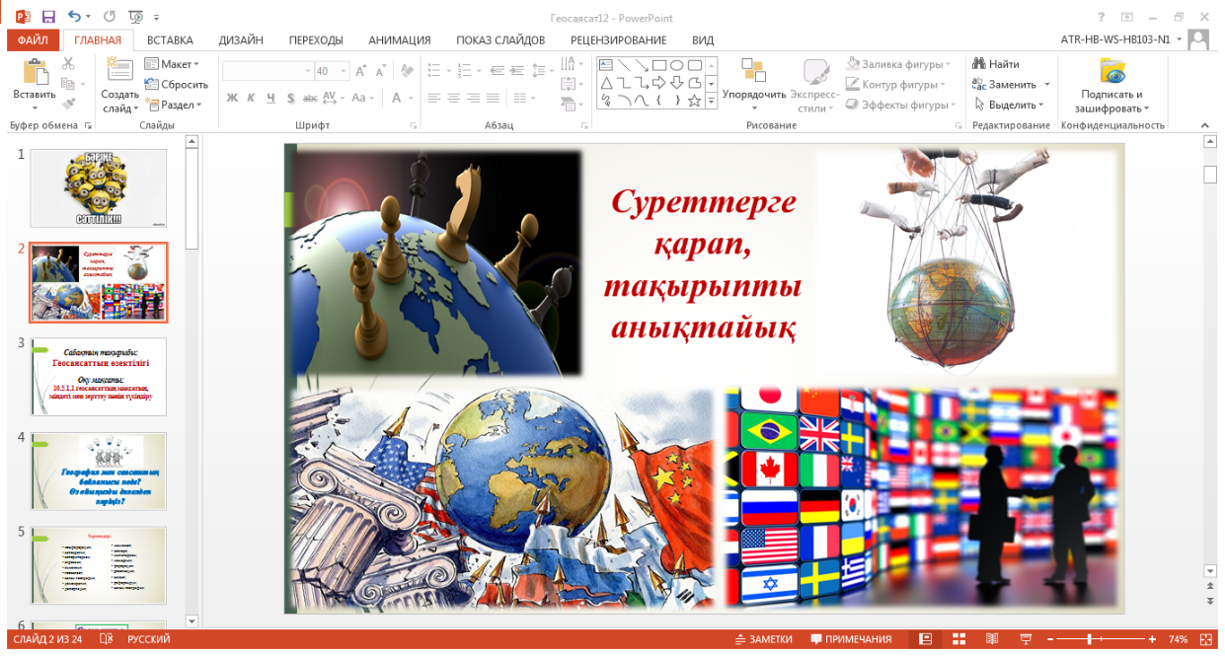Image resolution: width=1225 pixels, height=656 pixels.
Task: Apply bold with the Ж button
Action: (233, 98)
